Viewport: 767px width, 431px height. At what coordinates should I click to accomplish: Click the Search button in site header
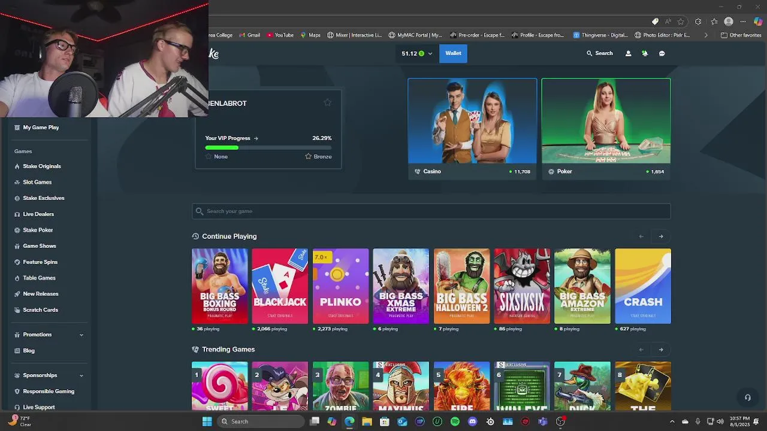tap(600, 53)
